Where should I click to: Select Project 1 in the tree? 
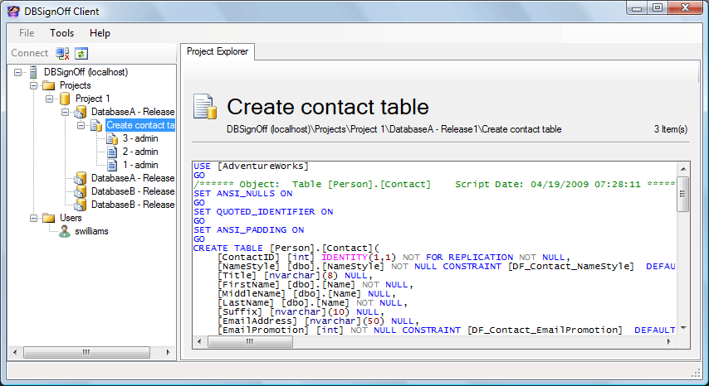click(x=93, y=99)
